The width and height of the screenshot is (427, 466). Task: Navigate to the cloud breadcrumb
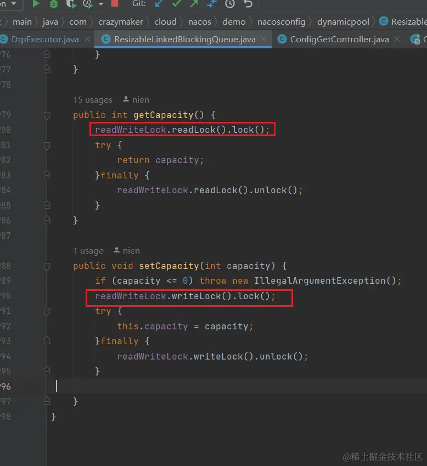165,22
